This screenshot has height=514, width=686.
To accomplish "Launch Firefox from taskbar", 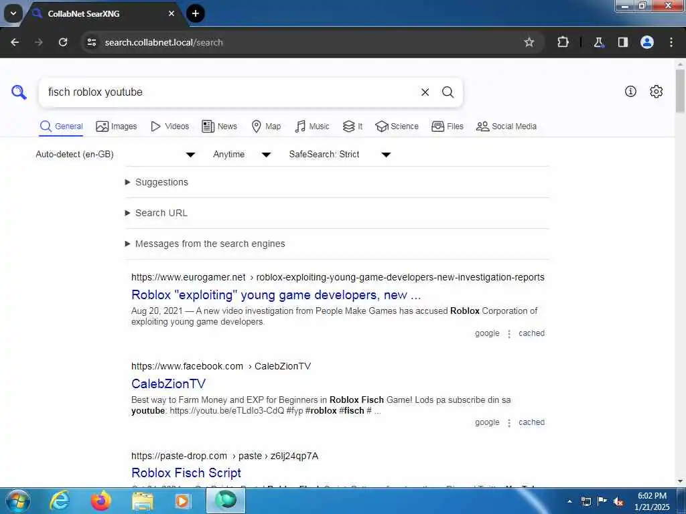I will tap(100, 501).
